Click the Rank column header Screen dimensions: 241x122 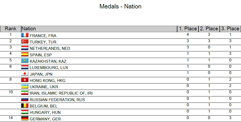[11, 29]
